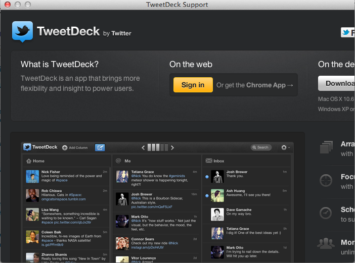Click the 'On the web' heading

pos(191,65)
